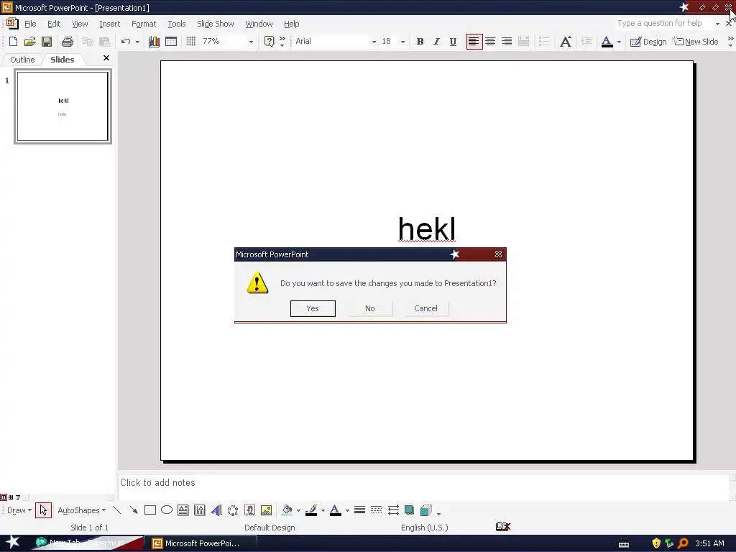
Task: Click the New Slide button
Action: coord(695,42)
